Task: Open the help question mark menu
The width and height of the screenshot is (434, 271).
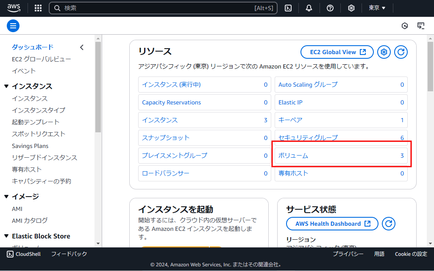Action: [330, 8]
